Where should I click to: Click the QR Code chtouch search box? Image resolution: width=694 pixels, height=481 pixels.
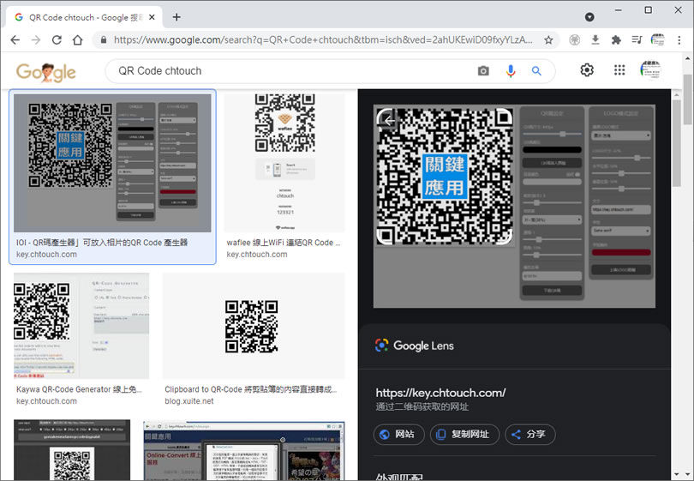(x=292, y=71)
